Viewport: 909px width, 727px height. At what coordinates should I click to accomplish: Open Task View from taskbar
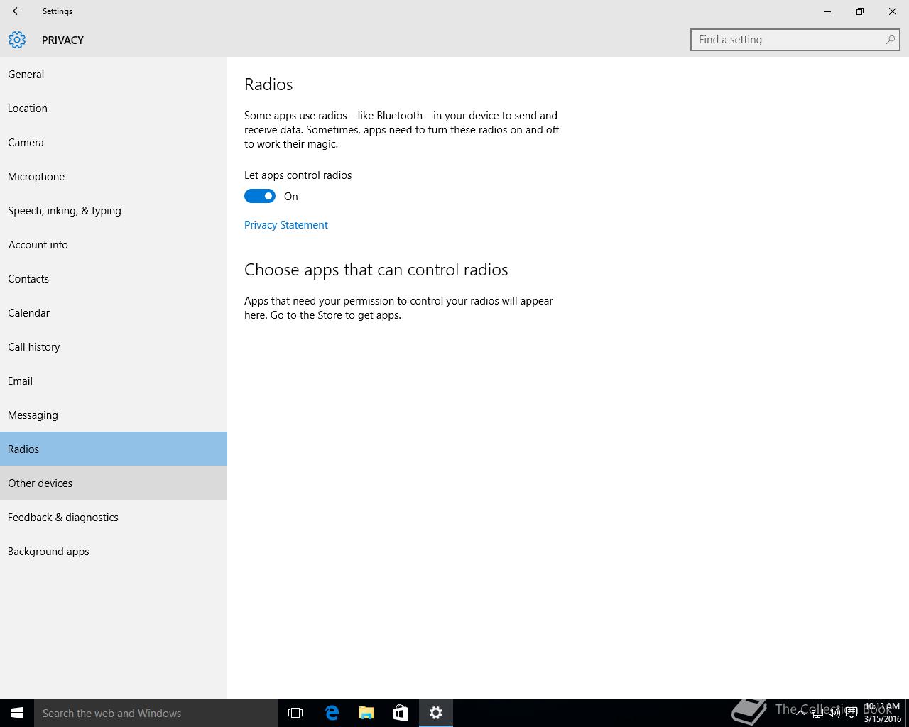click(295, 713)
